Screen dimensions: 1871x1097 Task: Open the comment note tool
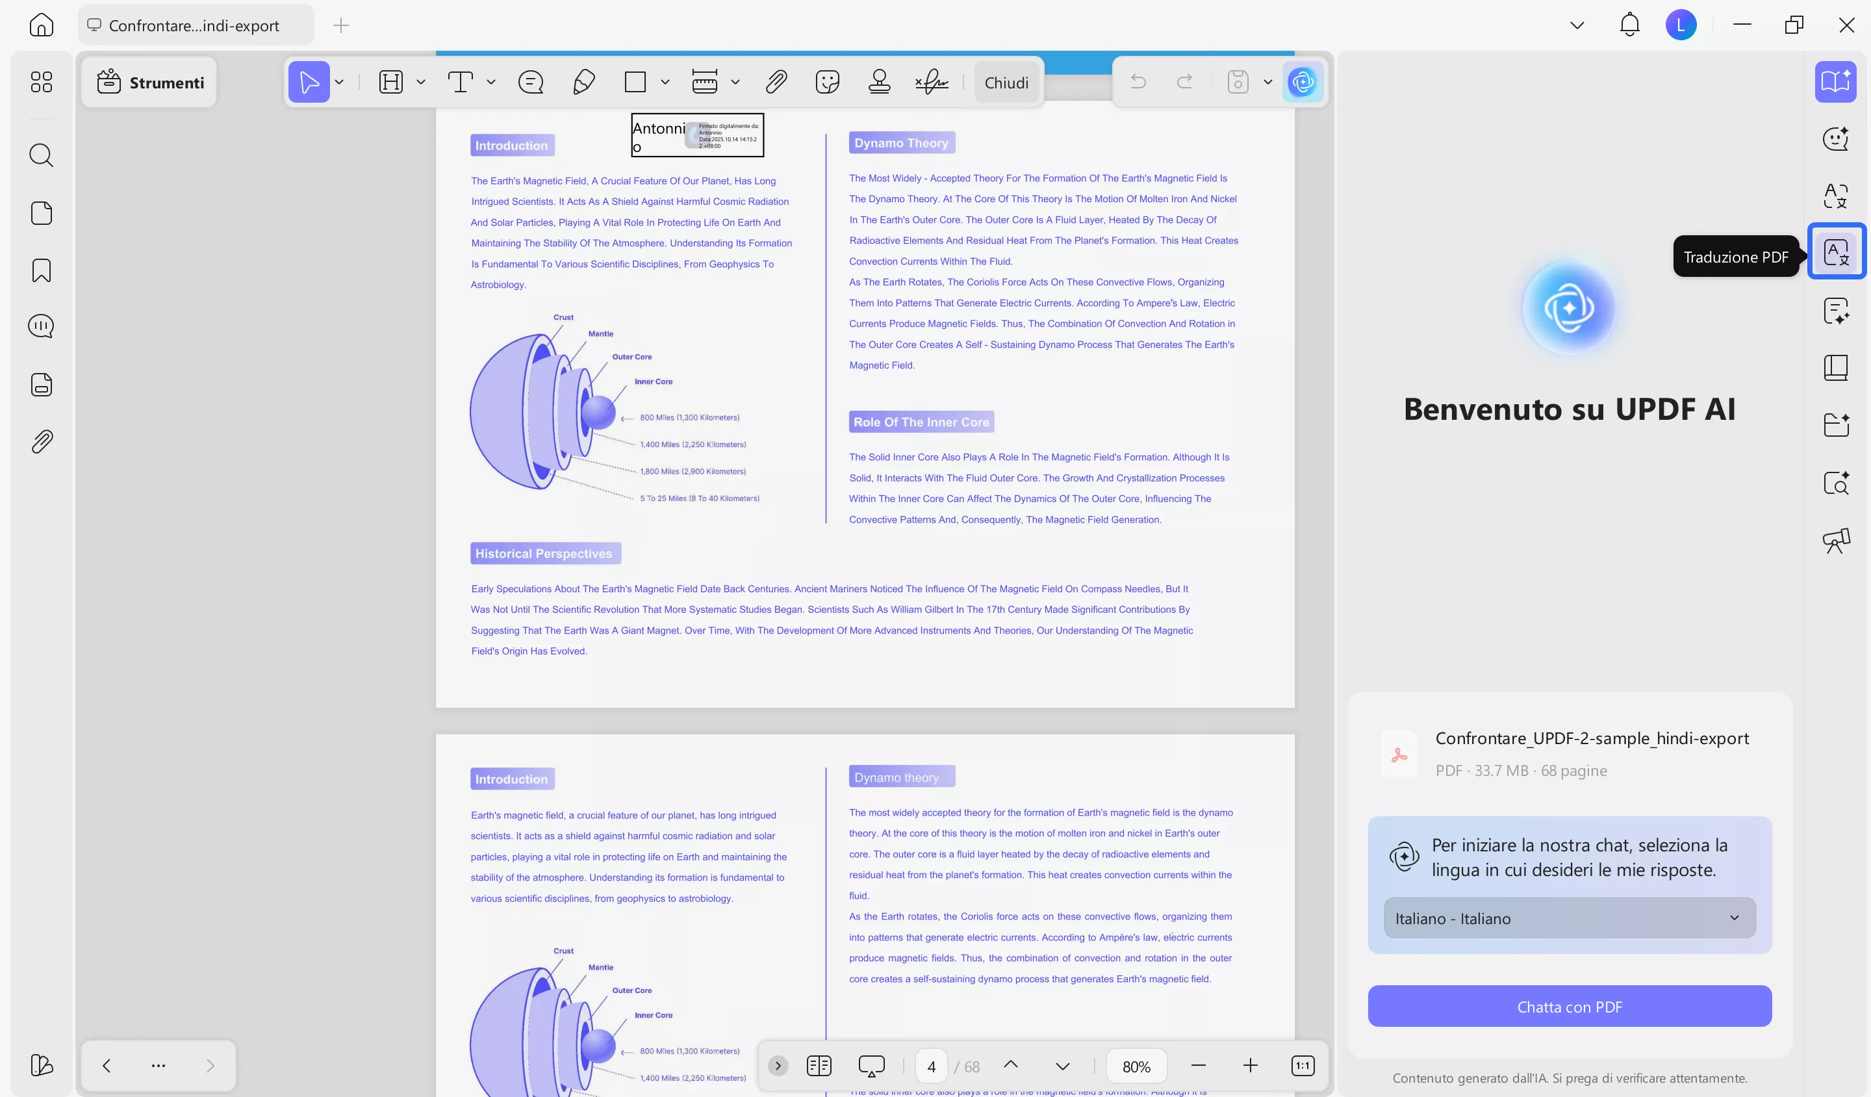point(531,82)
